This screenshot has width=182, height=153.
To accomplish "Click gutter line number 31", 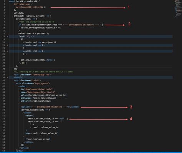I will tap(4, 69).
